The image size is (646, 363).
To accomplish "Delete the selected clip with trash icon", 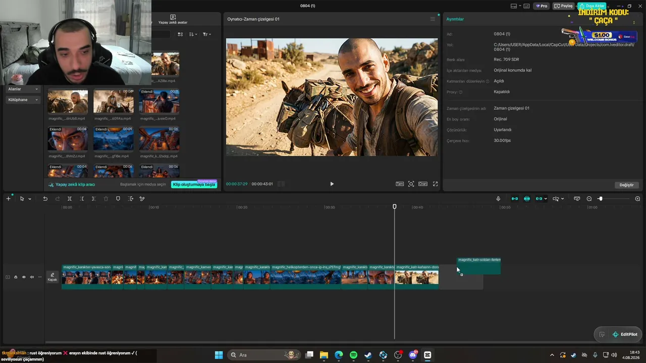I will click(106, 199).
